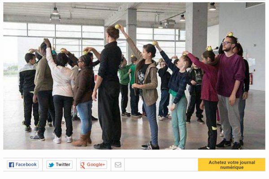The width and height of the screenshot is (269, 179).
Task: Click the red Google 'g' logo icon
Action: coord(82,165)
